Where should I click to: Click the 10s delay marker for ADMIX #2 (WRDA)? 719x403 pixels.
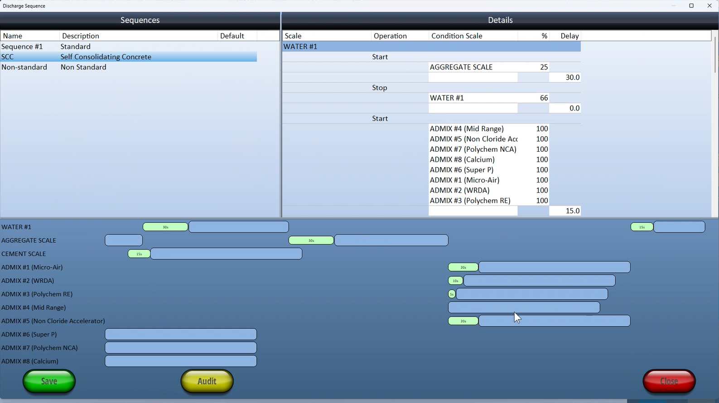pos(455,281)
